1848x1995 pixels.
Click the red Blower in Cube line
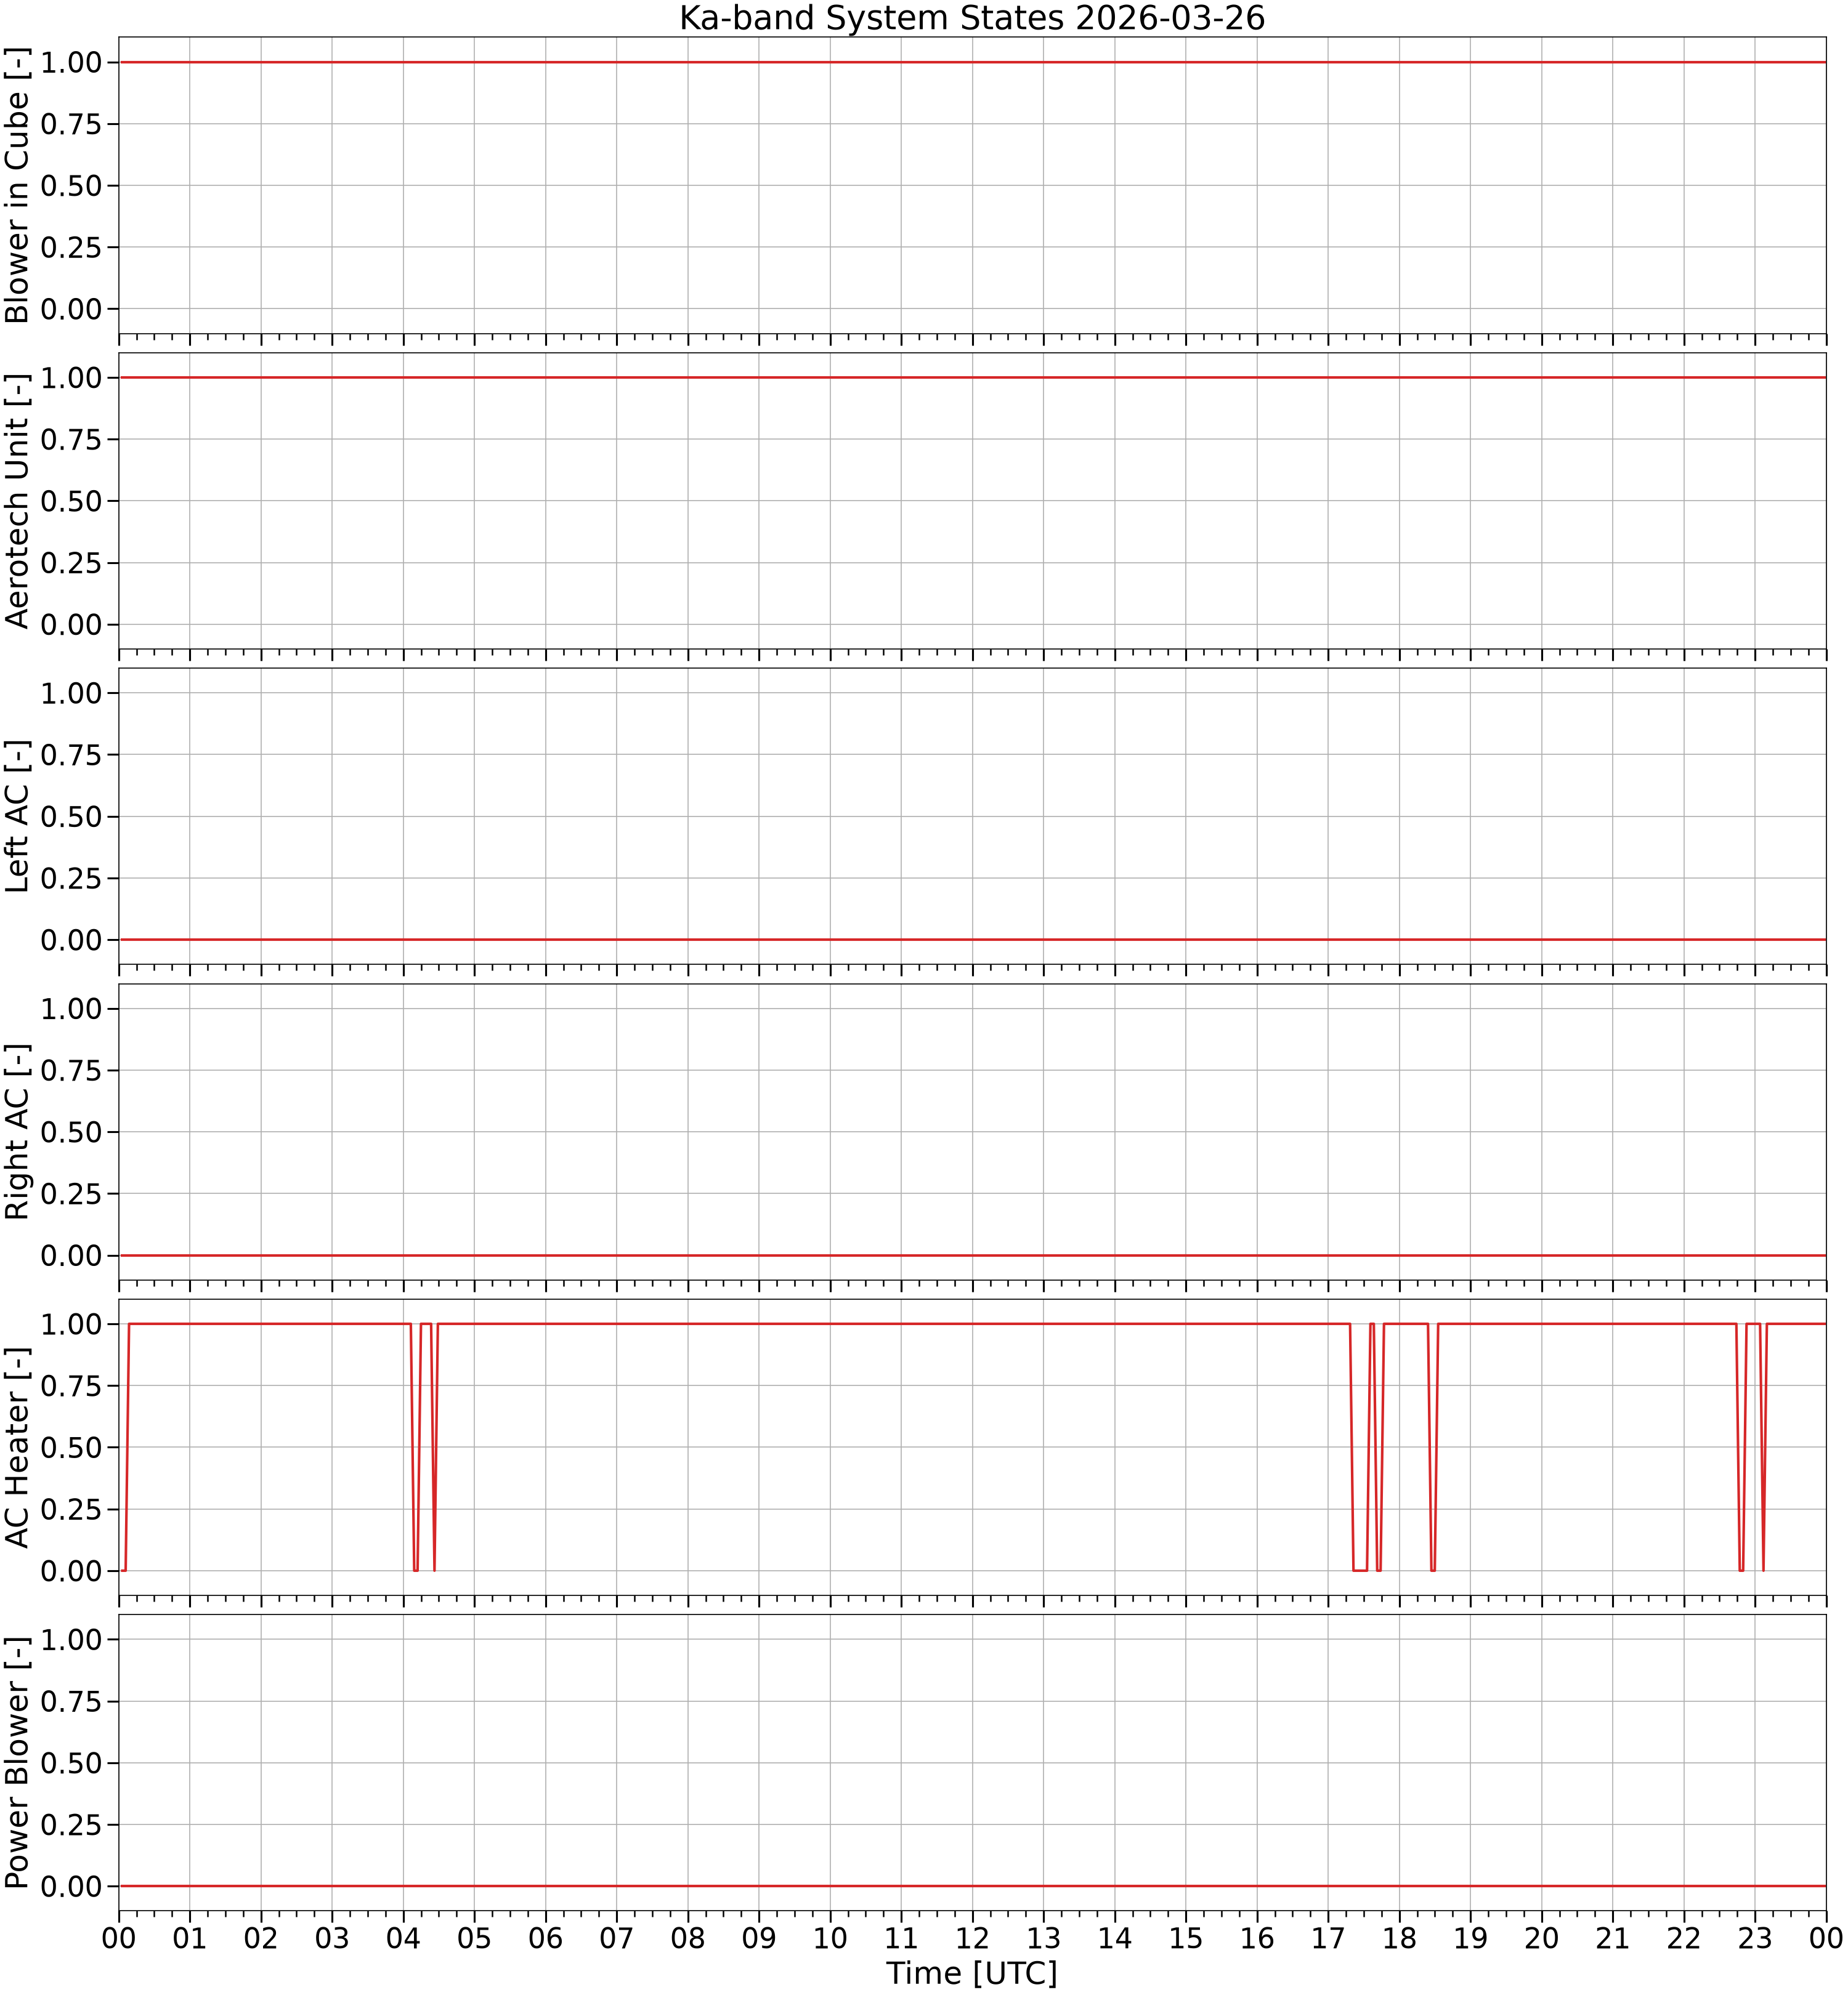[x=972, y=62]
